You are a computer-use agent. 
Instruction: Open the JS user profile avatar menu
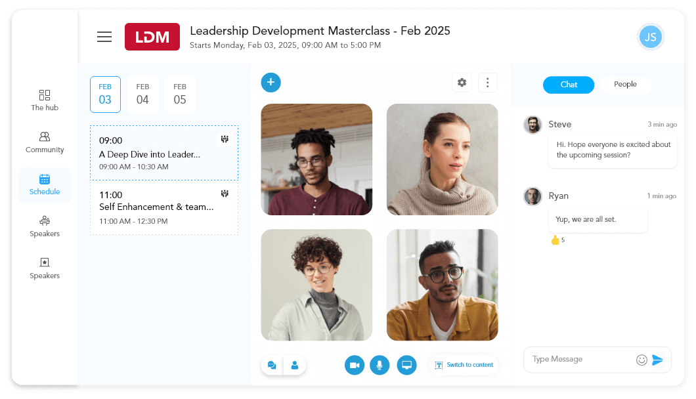coord(650,37)
